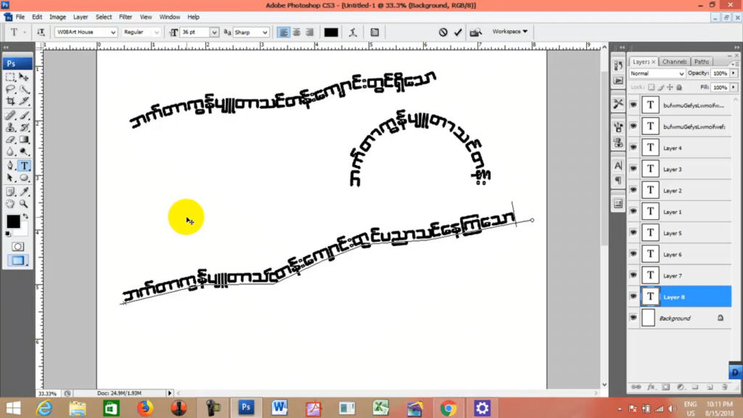Open the Fill slider arrow
The width and height of the screenshot is (743, 418).
[x=734, y=87]
